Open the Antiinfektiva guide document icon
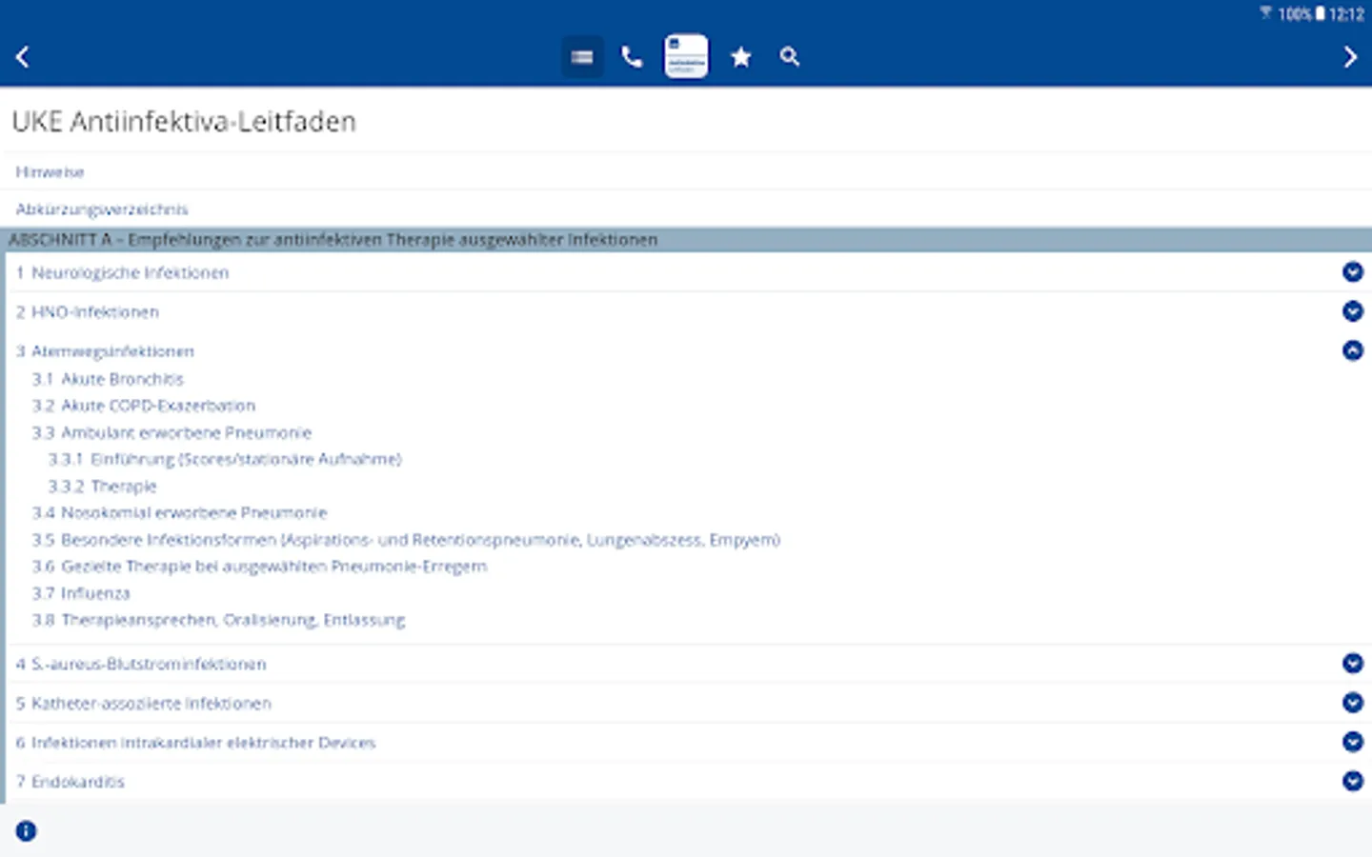This screenshot has width=1372, height=857. (x=686, y=56)
